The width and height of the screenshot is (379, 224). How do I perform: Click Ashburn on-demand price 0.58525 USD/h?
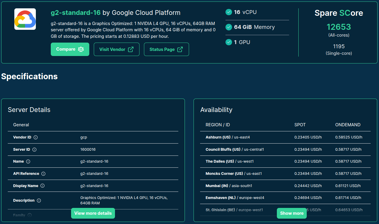tap(349, 137)
